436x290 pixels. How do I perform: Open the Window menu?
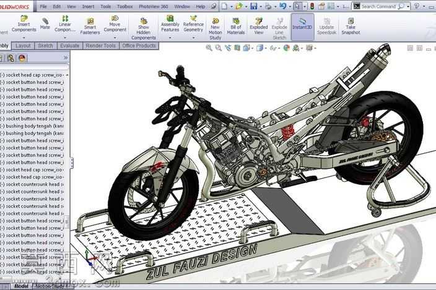point(182,6)
